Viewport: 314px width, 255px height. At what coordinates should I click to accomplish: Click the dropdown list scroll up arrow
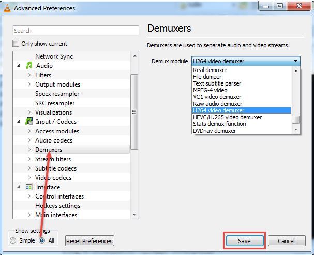coord(296,71)
